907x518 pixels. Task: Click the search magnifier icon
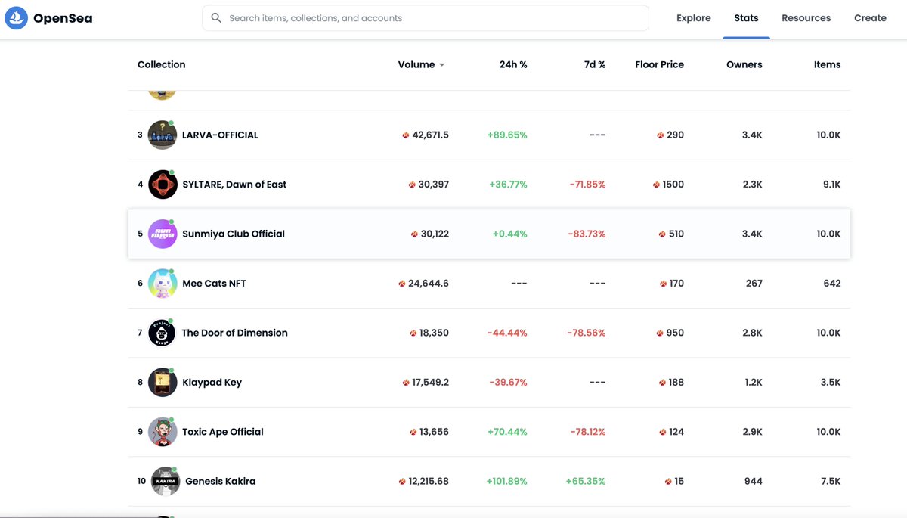[x=216, y=18]
